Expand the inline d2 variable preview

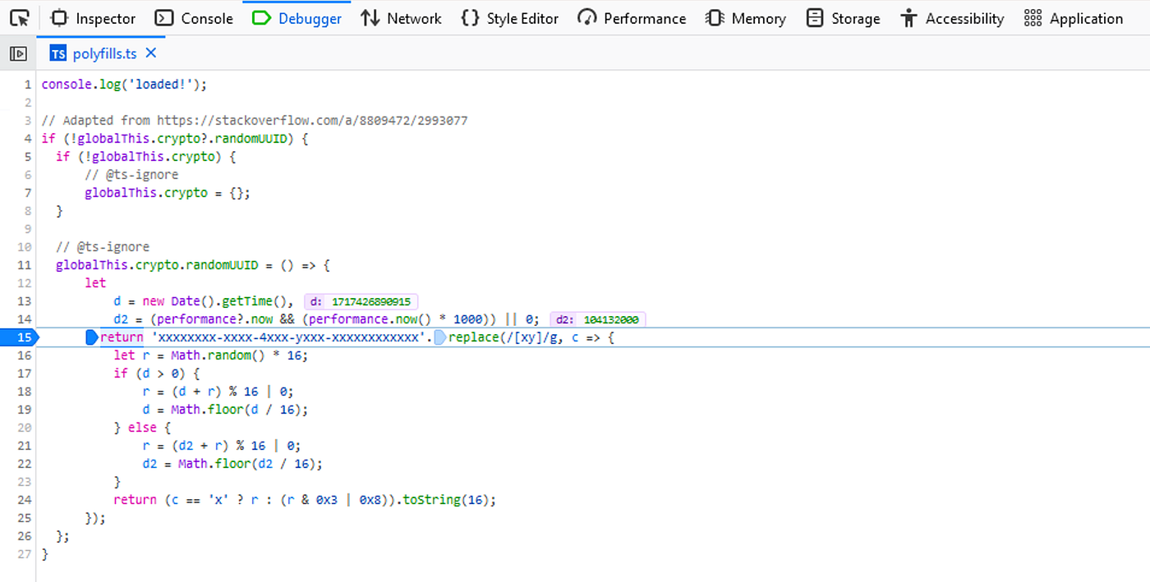[599, 318]
